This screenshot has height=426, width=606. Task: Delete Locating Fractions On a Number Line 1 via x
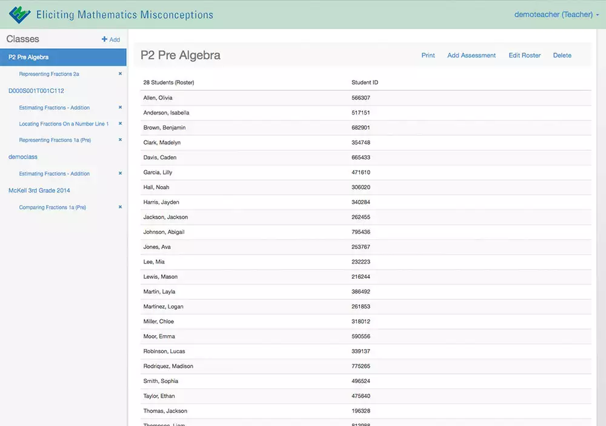click(120, 124)
